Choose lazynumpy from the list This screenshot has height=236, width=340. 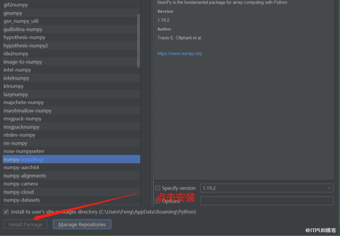(71, 94)
